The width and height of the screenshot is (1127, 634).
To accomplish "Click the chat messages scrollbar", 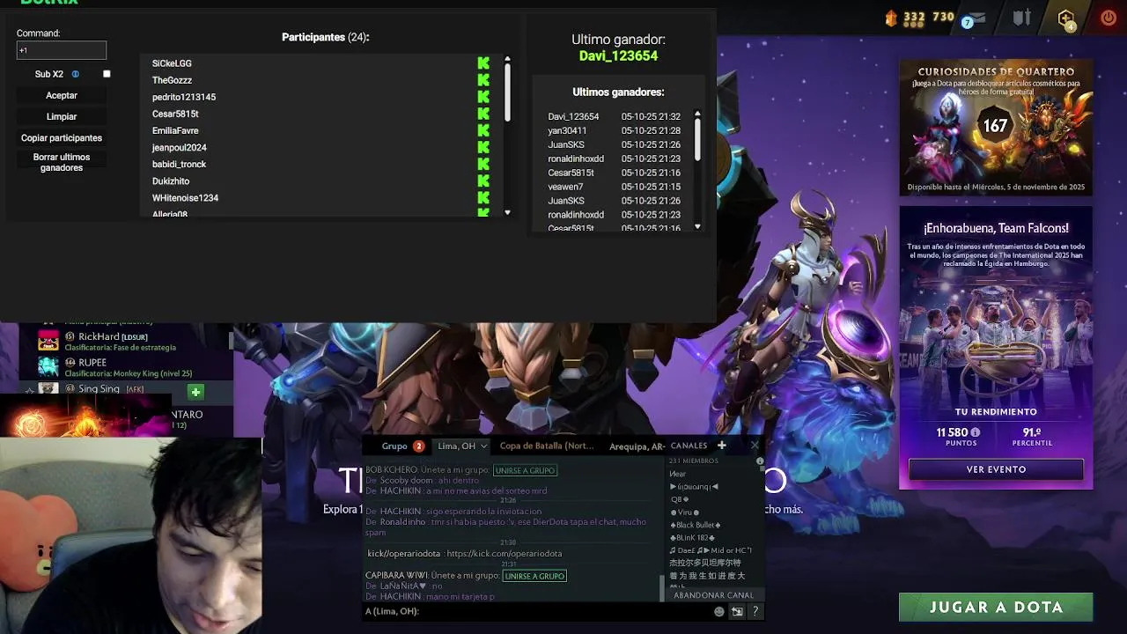I will (x=663, y=586).
